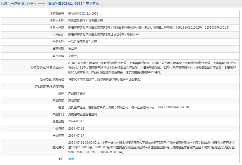This screenshot has width=242, height=165.
Task: Click the 附件 value 产品技术要求
Action: 77,93
